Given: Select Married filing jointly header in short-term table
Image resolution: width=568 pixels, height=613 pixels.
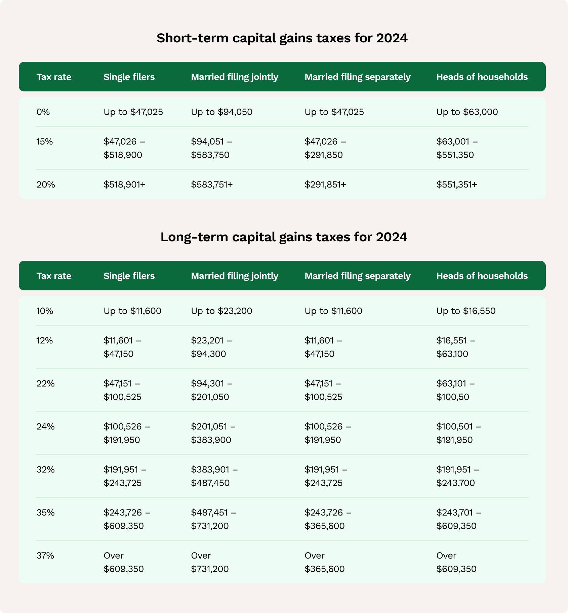Looking at the screenshot, I should point(235,77).
